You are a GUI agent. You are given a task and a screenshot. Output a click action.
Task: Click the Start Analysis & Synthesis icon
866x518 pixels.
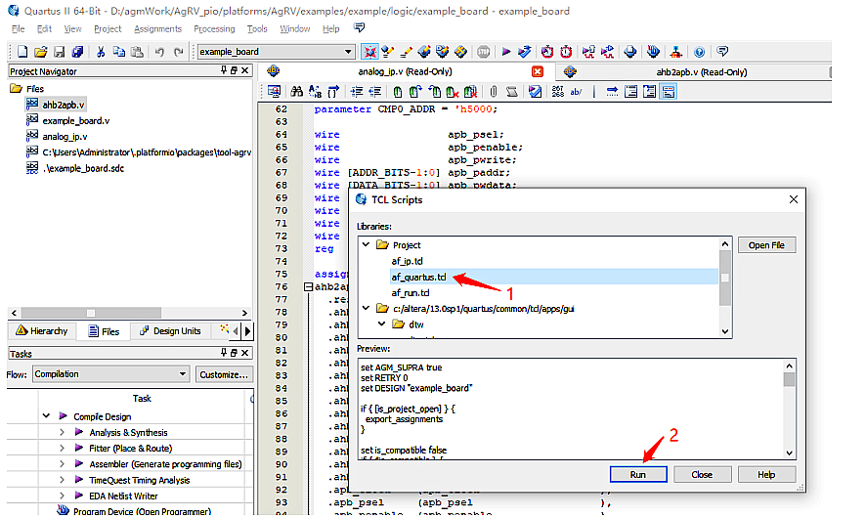[x=525, y=52]
